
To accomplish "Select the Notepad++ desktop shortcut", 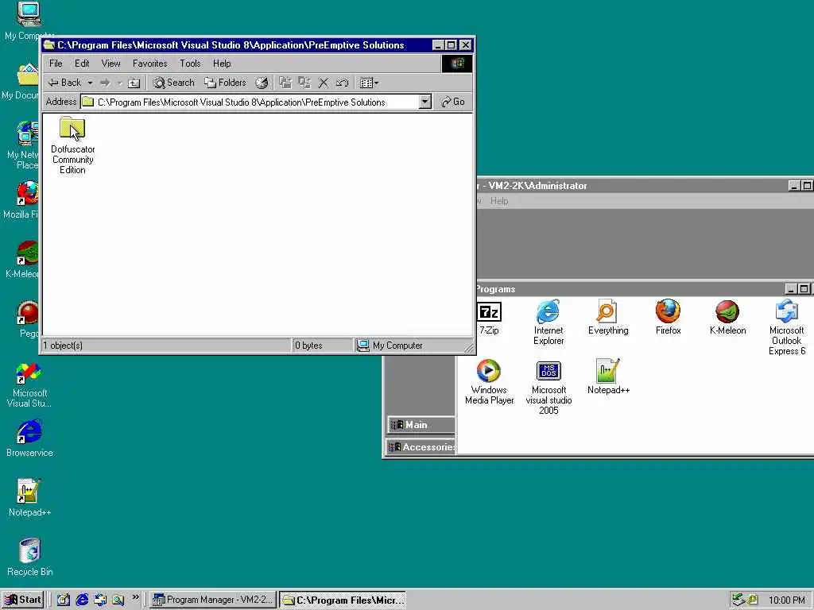I will point(29,498).
